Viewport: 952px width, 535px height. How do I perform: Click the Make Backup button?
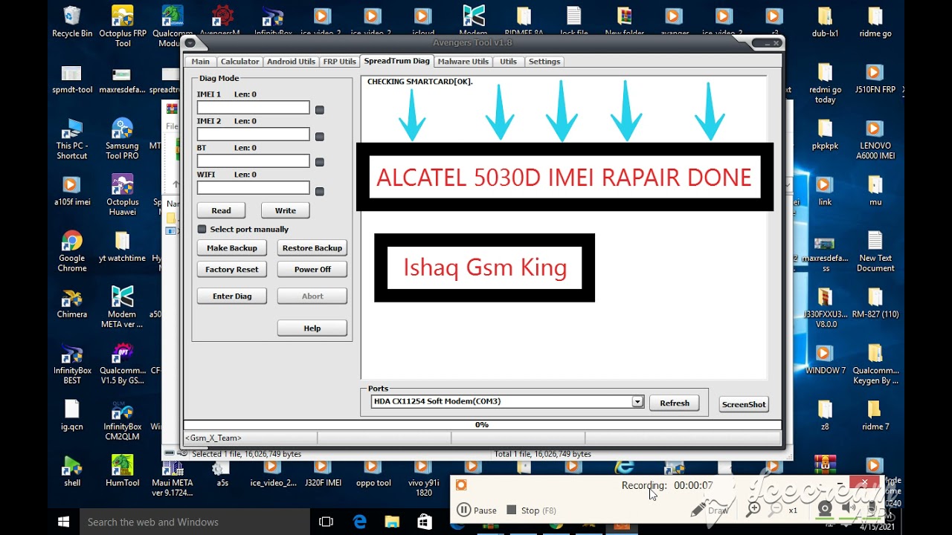pyautogui.click(x=232, y=248)
